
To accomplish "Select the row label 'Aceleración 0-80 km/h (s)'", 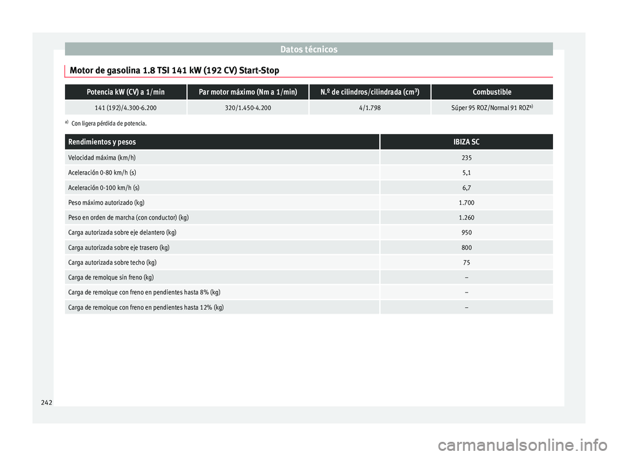I will coord(102,173).
